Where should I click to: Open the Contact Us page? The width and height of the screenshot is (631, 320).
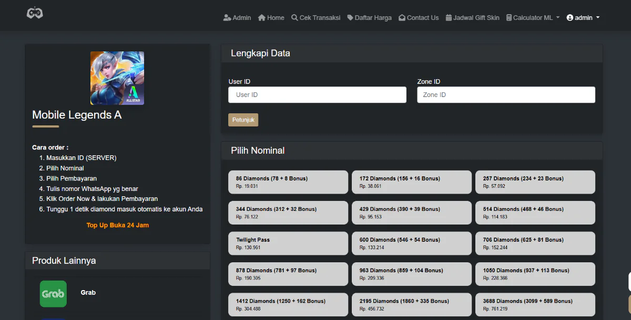(x=419, y=18)
